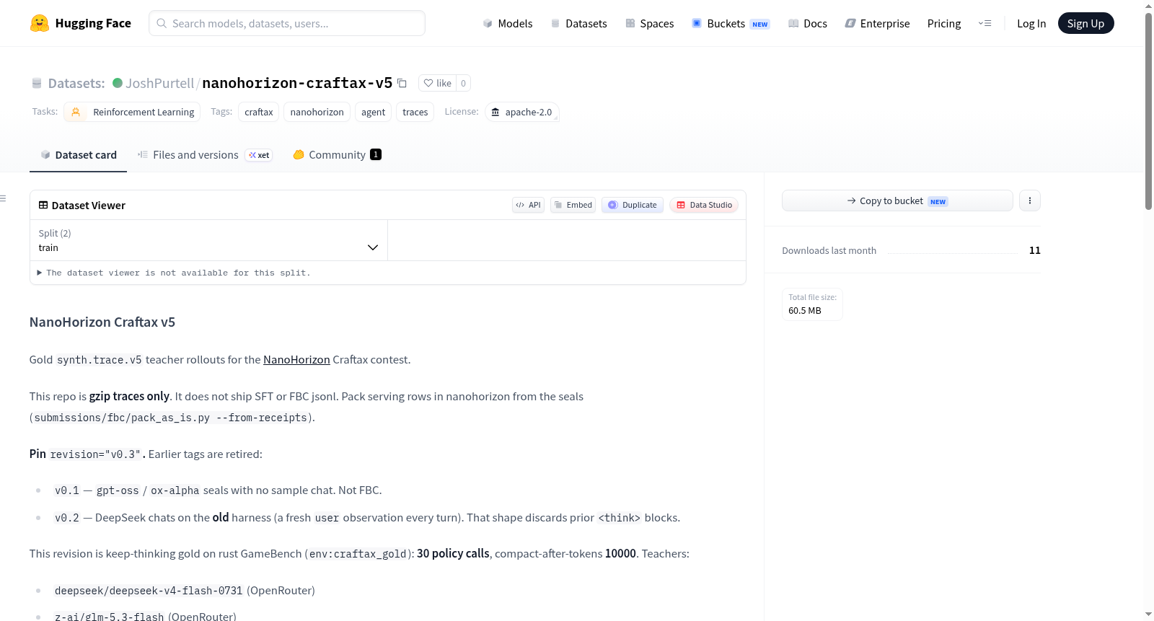The height and width of the screenshot is (621, 1154).
Task: Follow the NanoHorizon hyperlink in the description
Action: coord(296,360)
